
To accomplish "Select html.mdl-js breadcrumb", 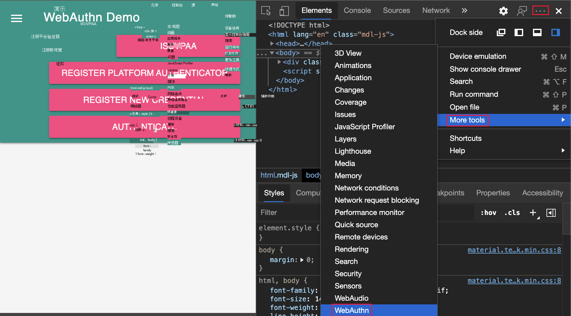I will [x=279, y=175].
